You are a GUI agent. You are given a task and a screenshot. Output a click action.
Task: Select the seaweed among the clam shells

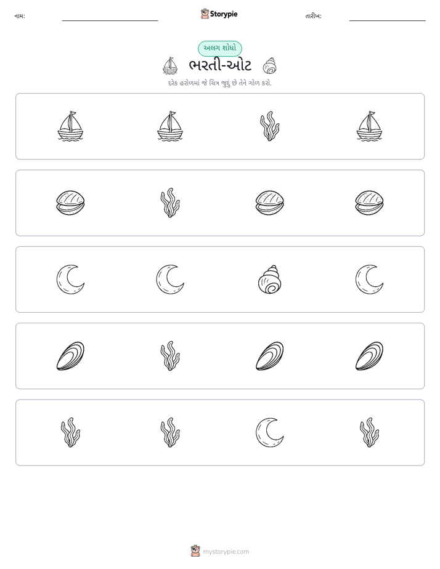click(170, 203)
